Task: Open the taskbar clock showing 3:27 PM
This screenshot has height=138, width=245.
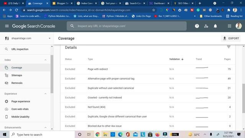Action: point(228,135)
